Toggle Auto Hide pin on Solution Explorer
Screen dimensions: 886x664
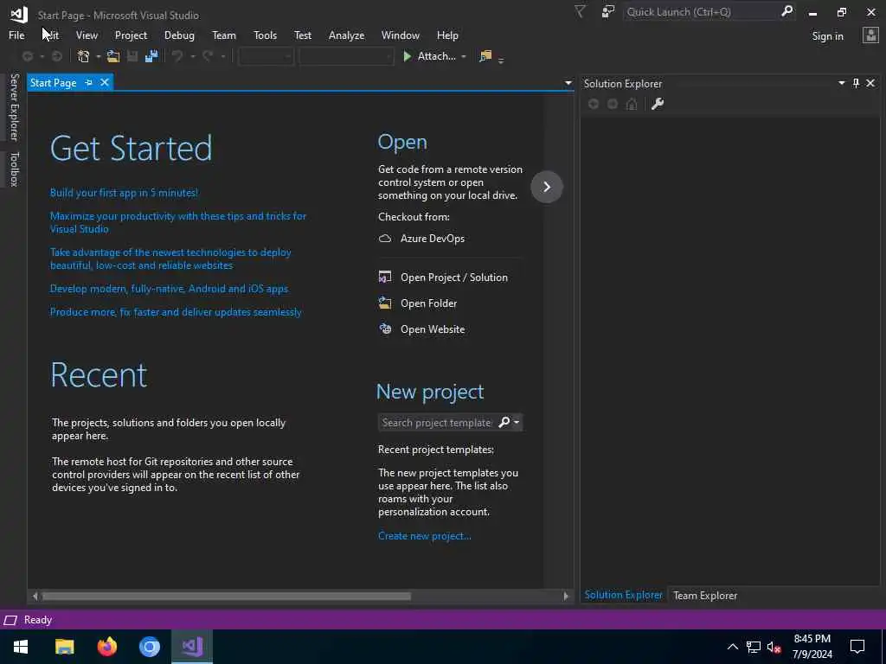(x=856, y=83)
